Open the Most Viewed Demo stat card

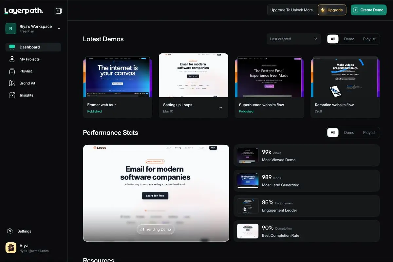307,156
